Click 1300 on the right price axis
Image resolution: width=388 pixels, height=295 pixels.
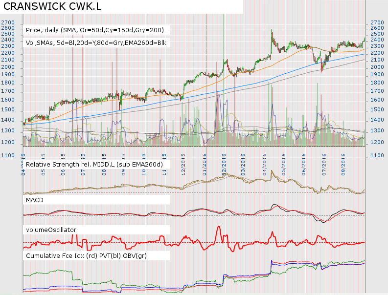click(377, 130)
